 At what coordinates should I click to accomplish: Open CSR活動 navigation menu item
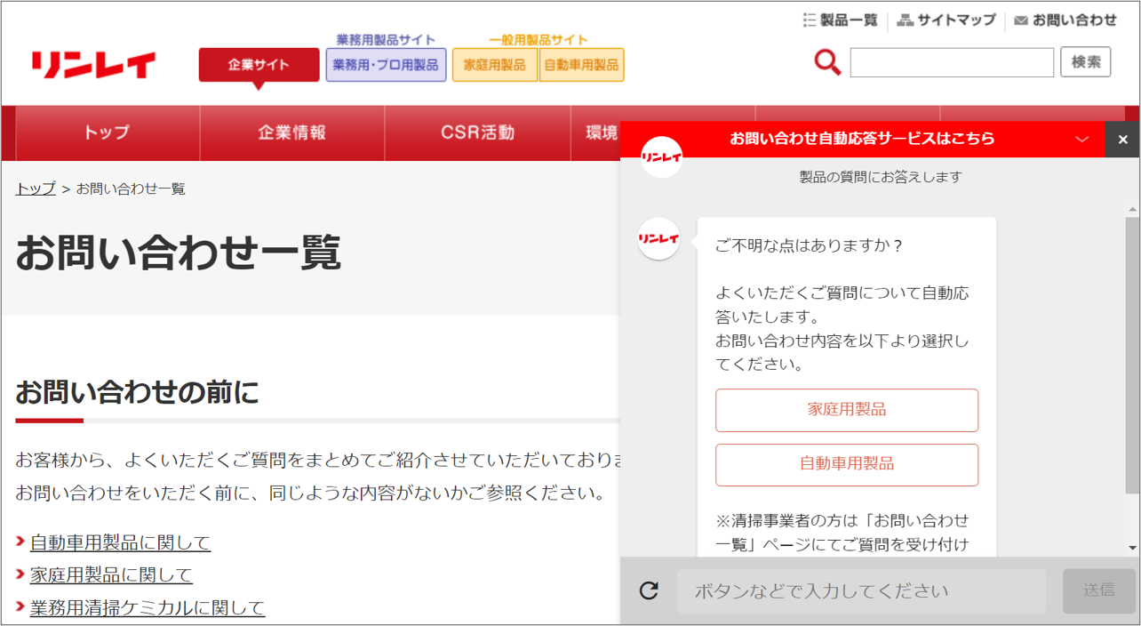coord(477,132)
